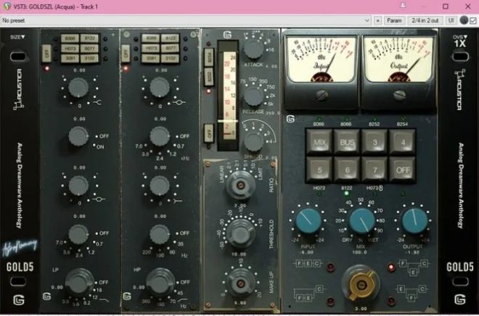
Task: Click the right Acustica logo
Action: [459, 89]
